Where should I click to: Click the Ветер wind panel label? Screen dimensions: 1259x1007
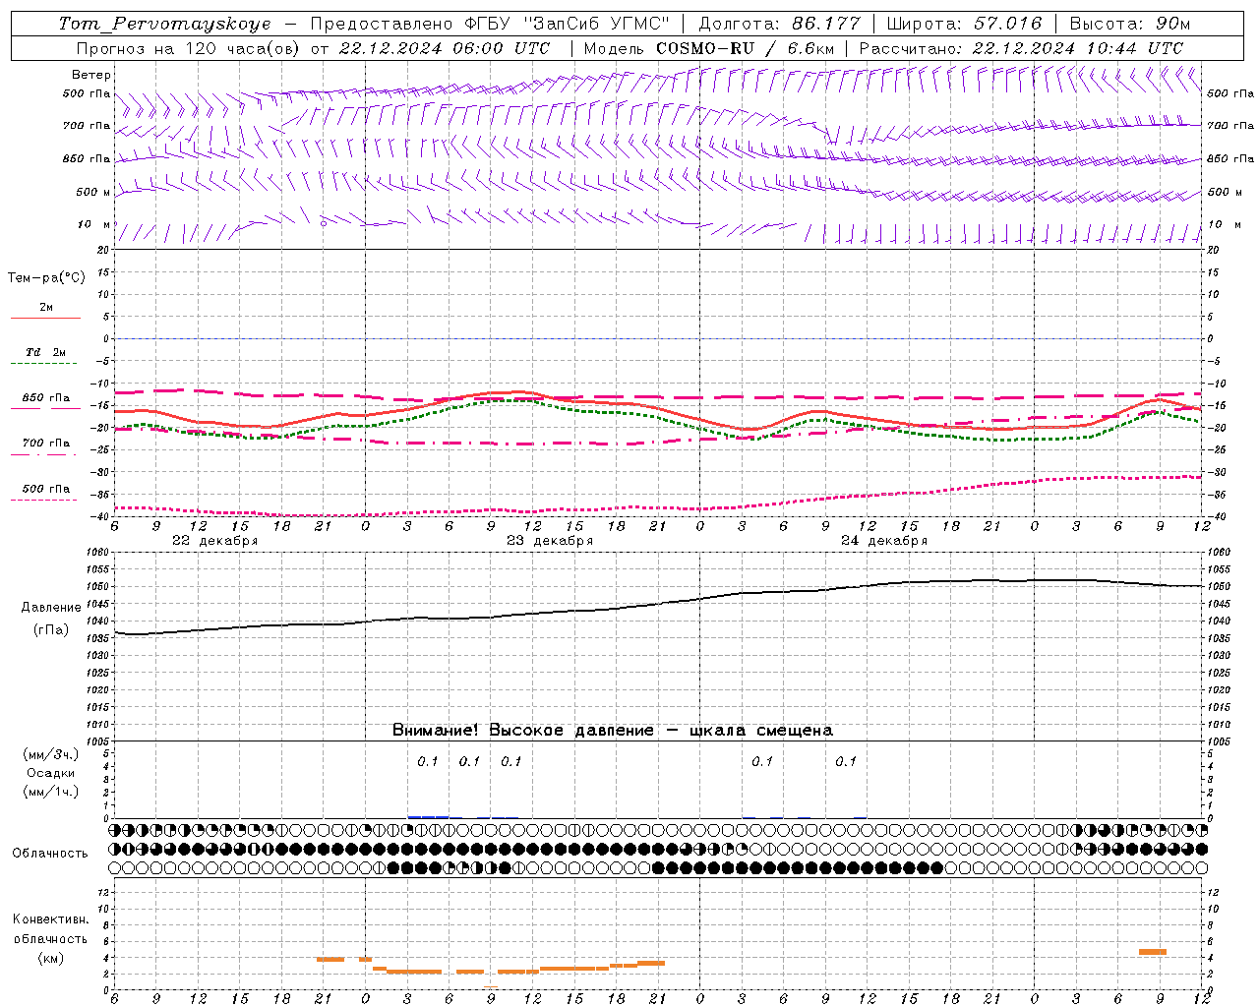tap(91, 75)
